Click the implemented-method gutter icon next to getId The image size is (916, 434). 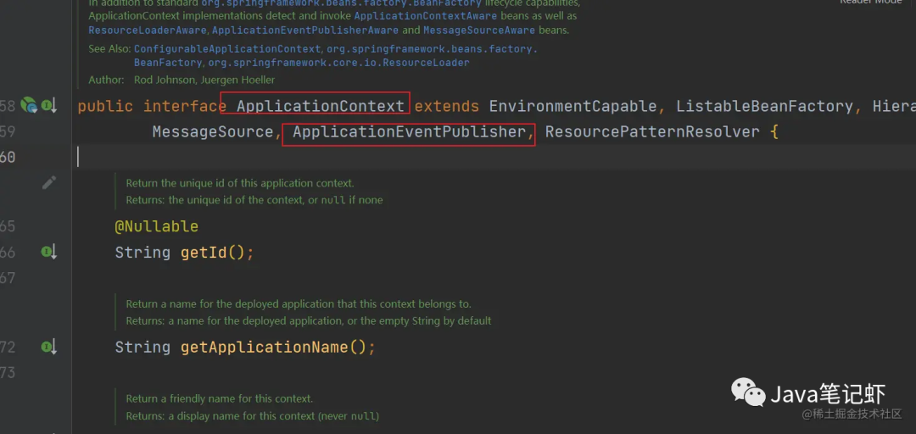pyautogui.click(x=49, y=252)
